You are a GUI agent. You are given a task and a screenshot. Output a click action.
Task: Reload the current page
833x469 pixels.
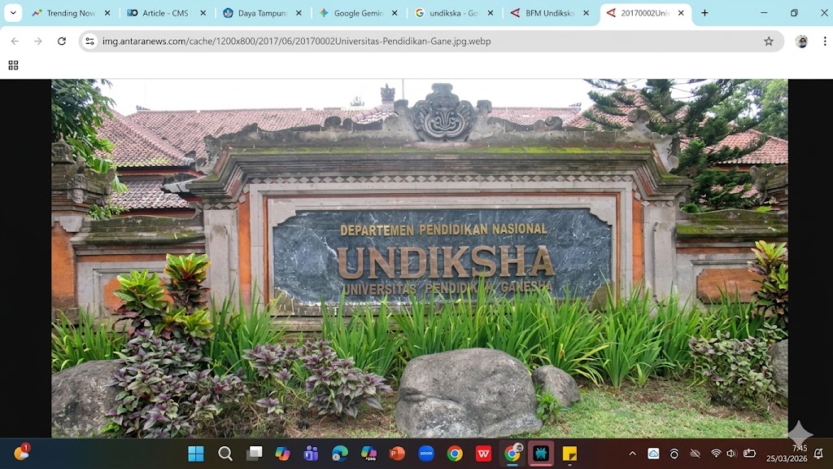click(62, 41)
